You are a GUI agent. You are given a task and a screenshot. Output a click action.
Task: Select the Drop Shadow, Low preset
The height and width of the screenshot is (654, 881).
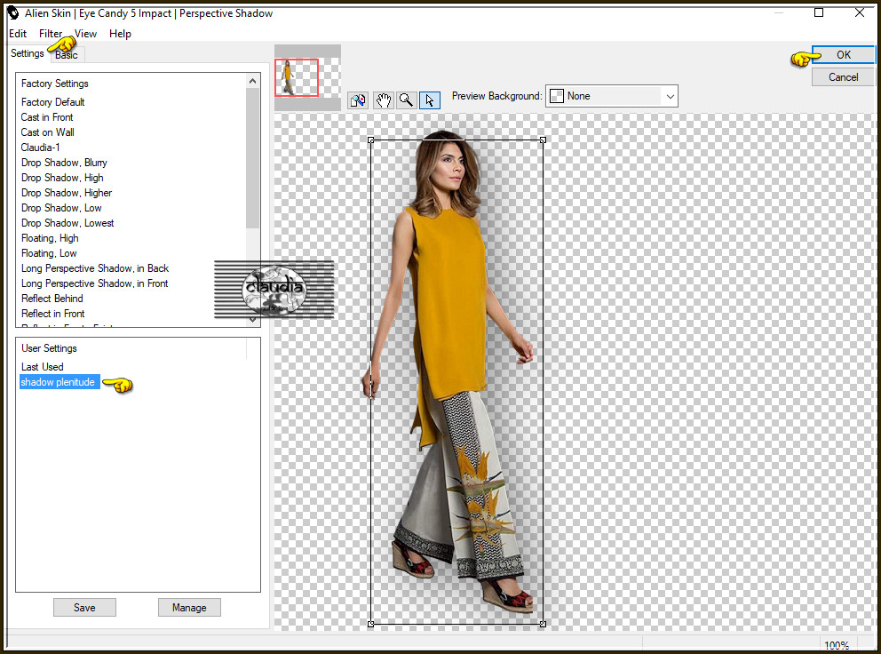pyautogui.click(x=61, y=208)
